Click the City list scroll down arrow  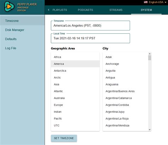click(150, 129)
